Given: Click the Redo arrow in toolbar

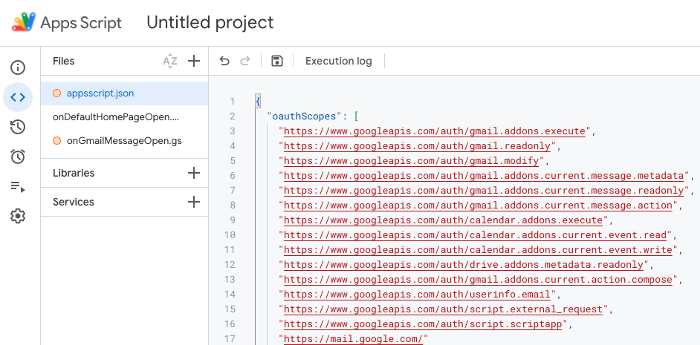Looking at the screenshot, I should click(245, 61).
